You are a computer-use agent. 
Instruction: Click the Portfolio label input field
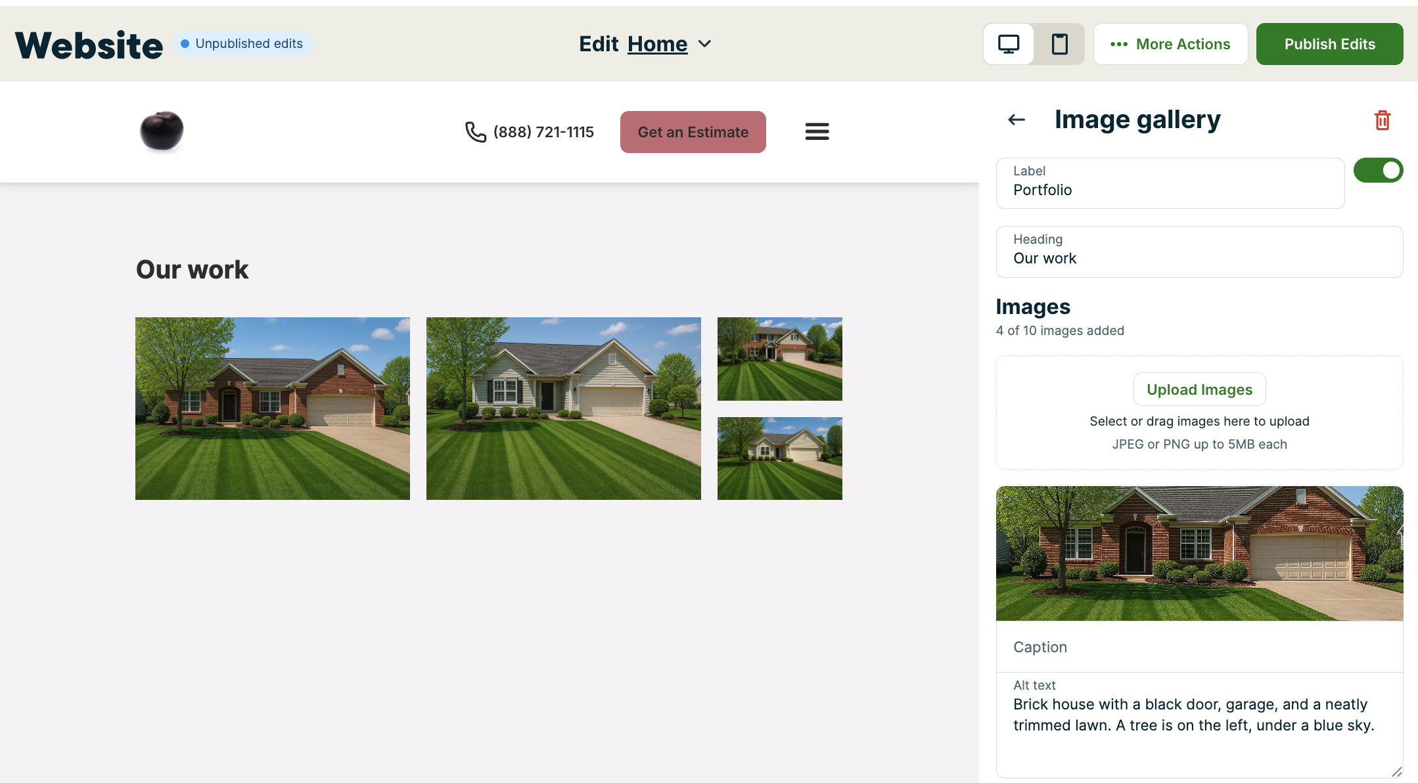click(x=1170, y=190)
